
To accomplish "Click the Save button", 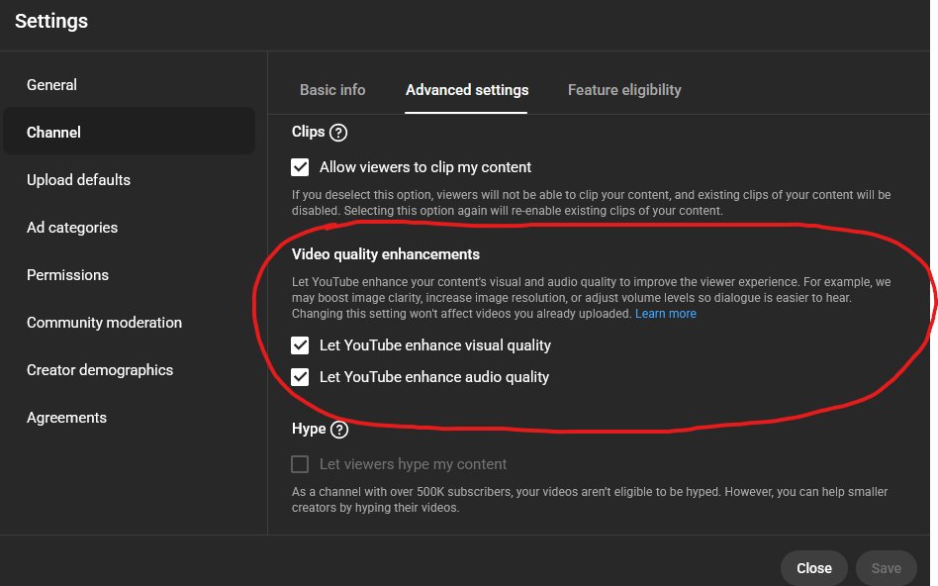I will click(886, 568).
